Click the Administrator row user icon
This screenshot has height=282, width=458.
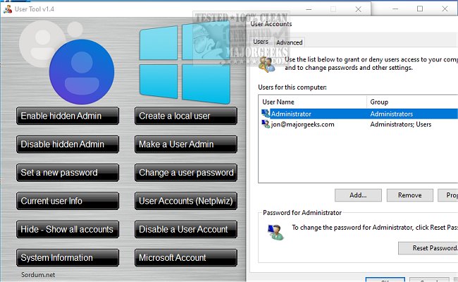point(266,114)
